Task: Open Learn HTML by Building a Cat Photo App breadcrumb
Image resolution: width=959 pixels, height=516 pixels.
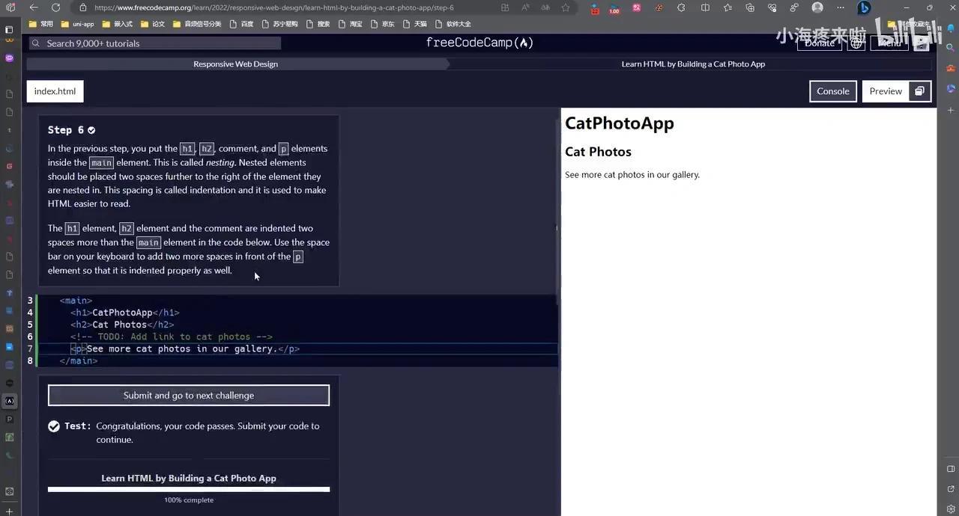Action: click(x=693, y=64)
